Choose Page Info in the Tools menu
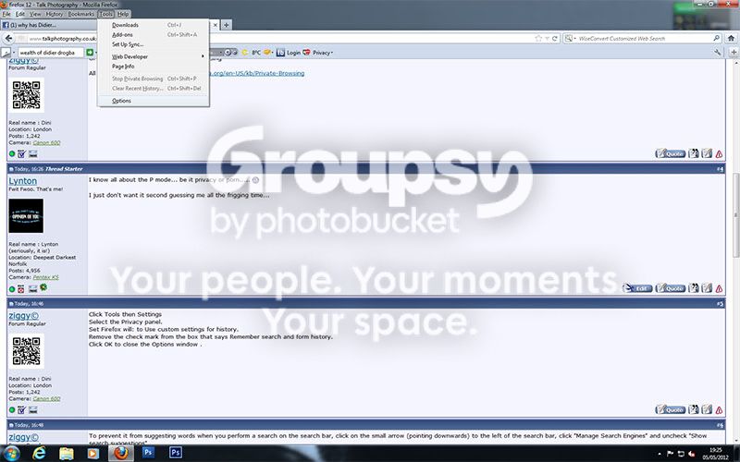 coord(154,67)
